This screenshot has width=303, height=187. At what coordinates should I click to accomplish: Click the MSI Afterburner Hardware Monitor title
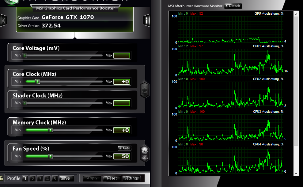point(195,6)
